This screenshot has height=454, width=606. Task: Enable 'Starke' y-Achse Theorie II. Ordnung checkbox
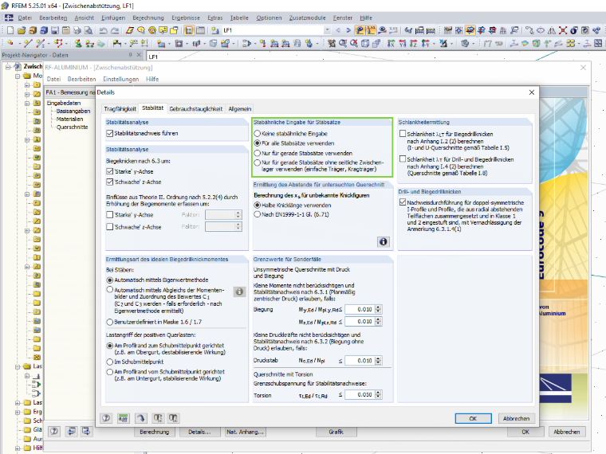tap(110, 214)
